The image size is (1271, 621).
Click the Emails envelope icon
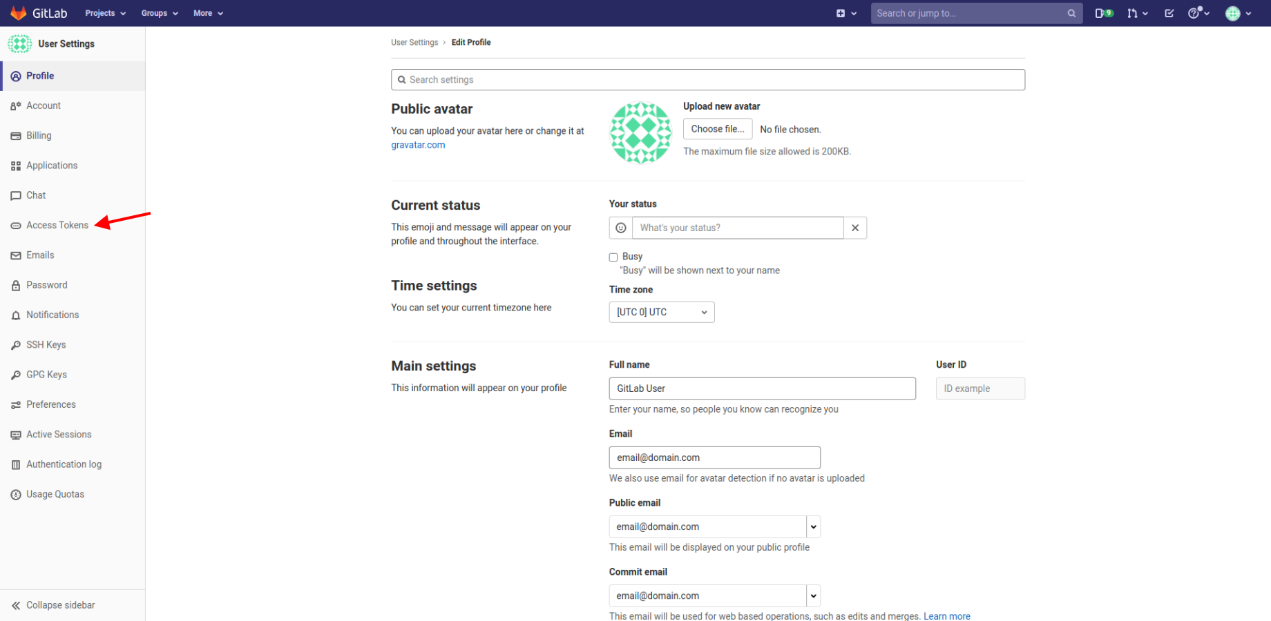point(16,255)
